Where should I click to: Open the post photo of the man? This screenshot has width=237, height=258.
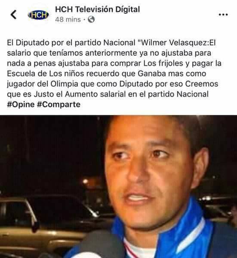(119, 187)
